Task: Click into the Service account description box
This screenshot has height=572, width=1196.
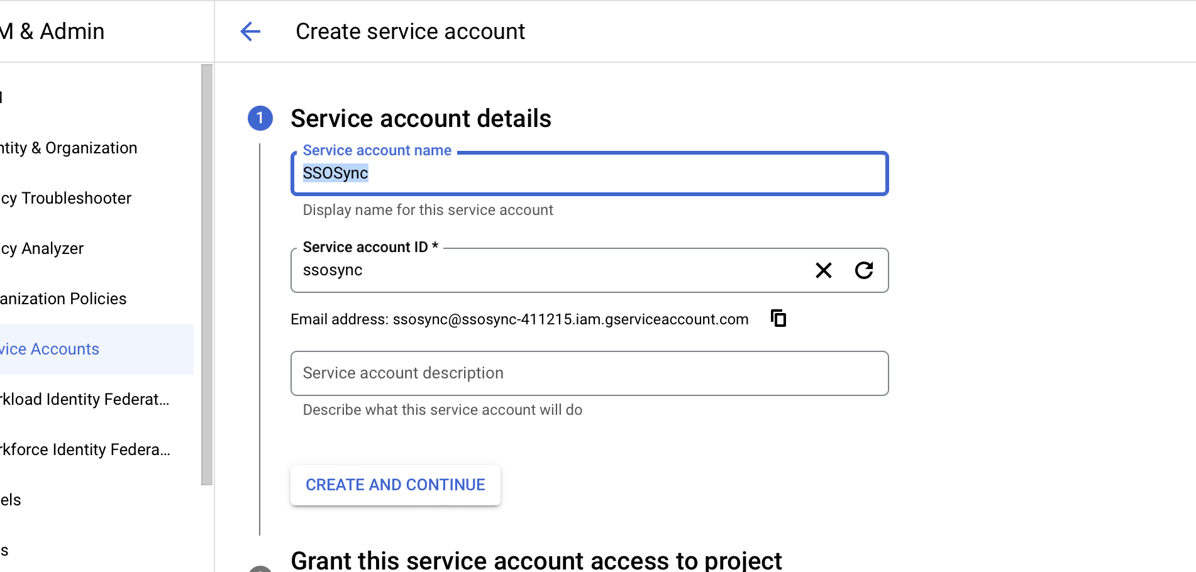Action: [x=589, y=373]
